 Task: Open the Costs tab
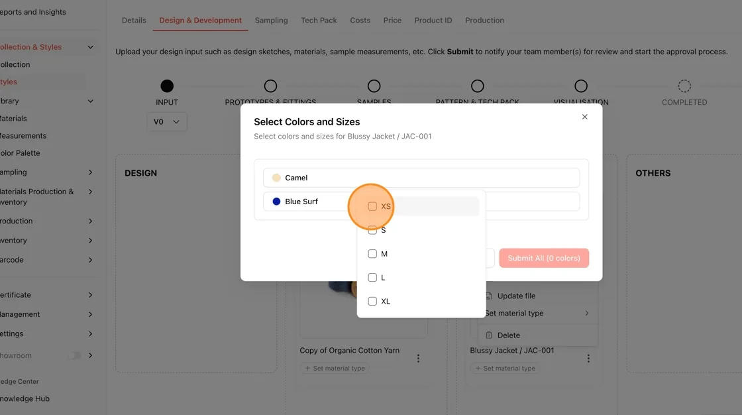pos(360,21)
